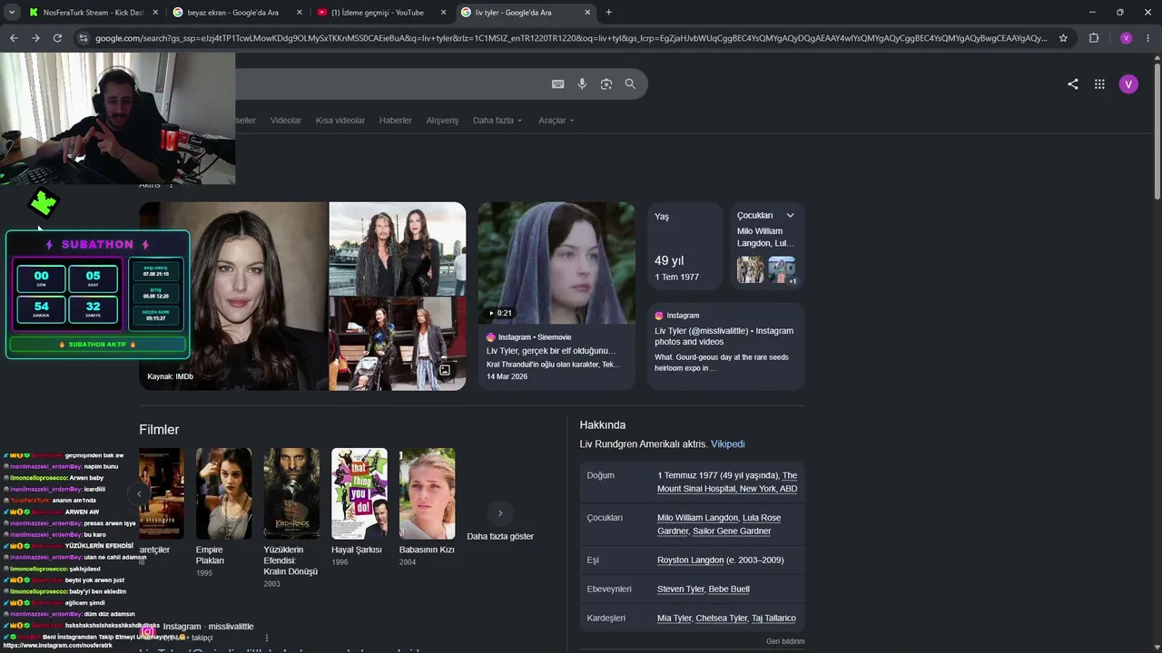Open Yüzüklerin Efendisi: Kralın Dönüşü poster
Viewport: 1162px width, 653px height.
291,493
